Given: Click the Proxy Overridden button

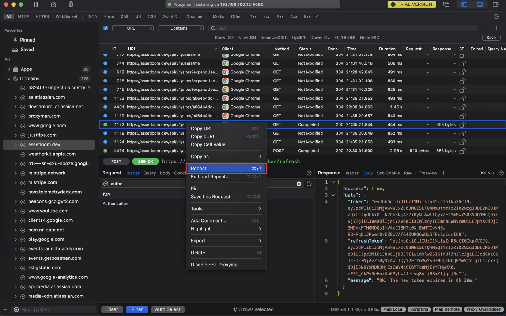Looking at the screenshot, I should pos(484,309).
